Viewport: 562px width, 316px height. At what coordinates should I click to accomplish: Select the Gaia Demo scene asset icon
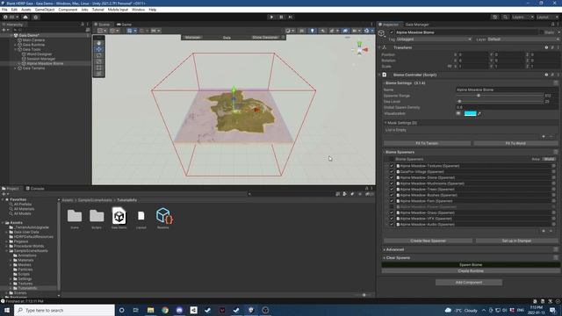[x=119, y=216]
